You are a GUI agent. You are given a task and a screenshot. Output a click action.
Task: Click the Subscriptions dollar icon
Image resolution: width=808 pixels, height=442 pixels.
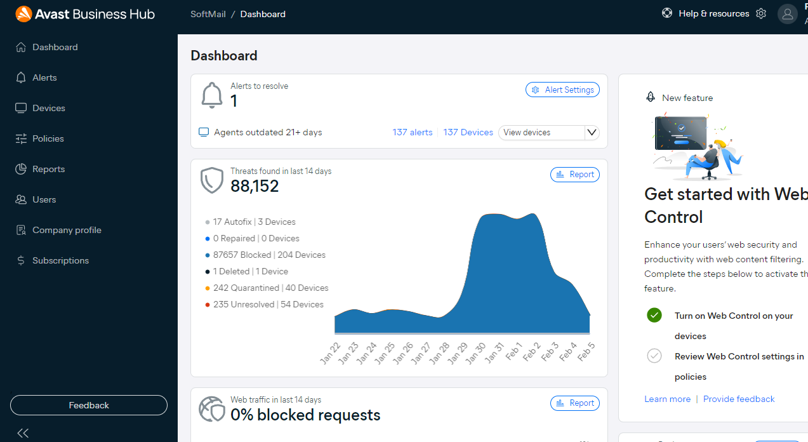click(21, 260)
